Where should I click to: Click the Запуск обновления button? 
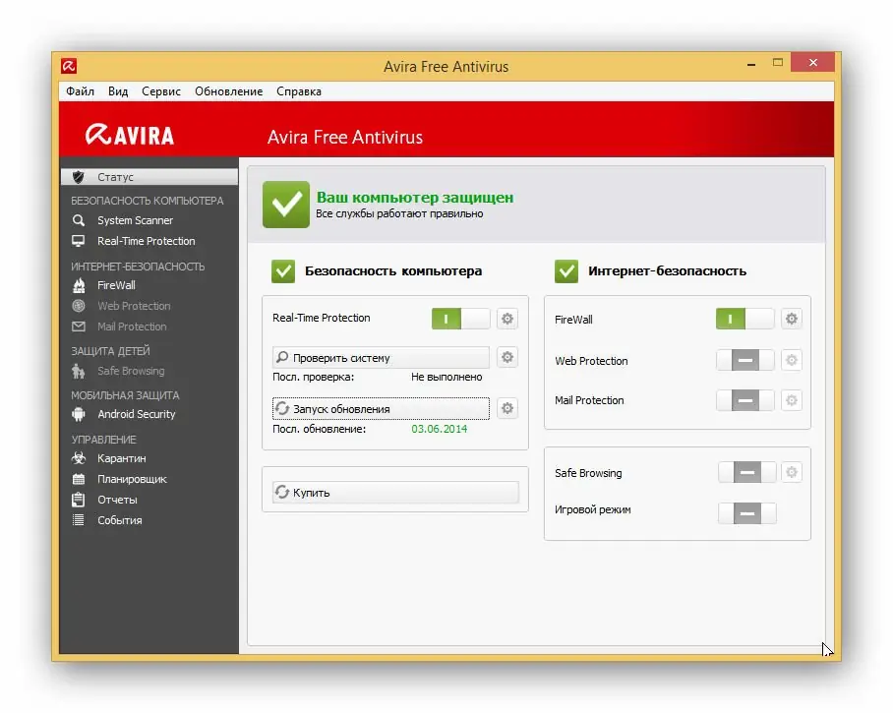click(381, 409)
